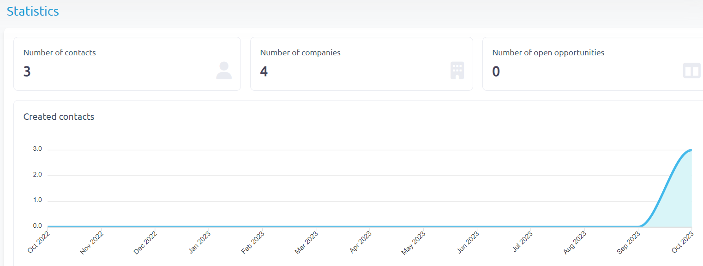The height and width of the screenshot is (266, 703).
Task: Click the board icon in opportunities card
Action: click(x=692, y=71)
